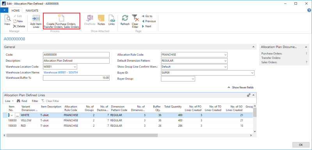This screenshot has width=312, height=150.
Task: Click Allocation Rule Code column header
Action: pos(71,108)
